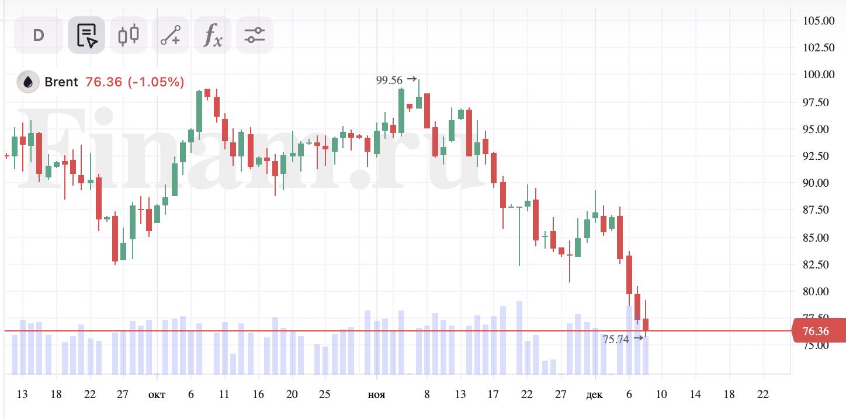Open chart settings via sliders icon
Image resolution: width=846 pixels, height=419 pixels.
click(254, 35)
